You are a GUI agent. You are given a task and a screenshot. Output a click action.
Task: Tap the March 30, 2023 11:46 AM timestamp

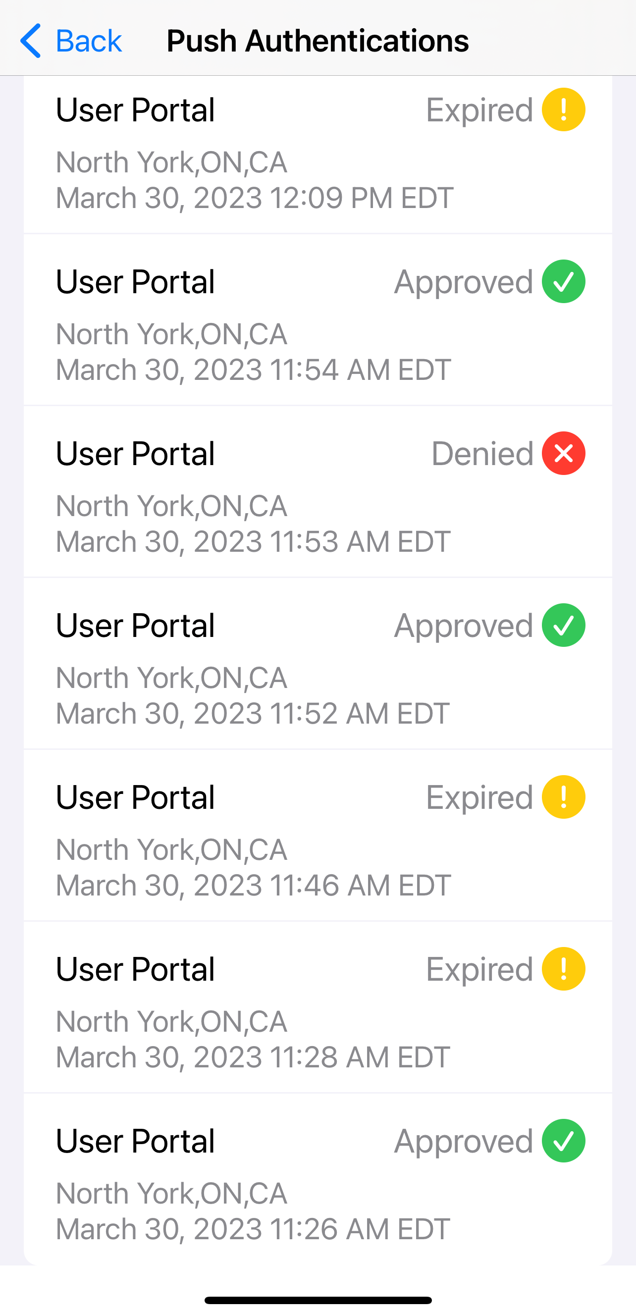tap(253, 885)
